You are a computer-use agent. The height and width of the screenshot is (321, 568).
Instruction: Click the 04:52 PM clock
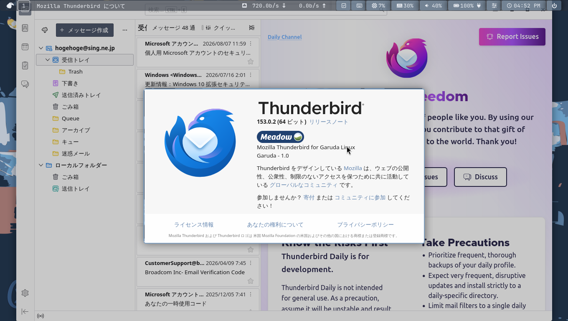[524, 5]
